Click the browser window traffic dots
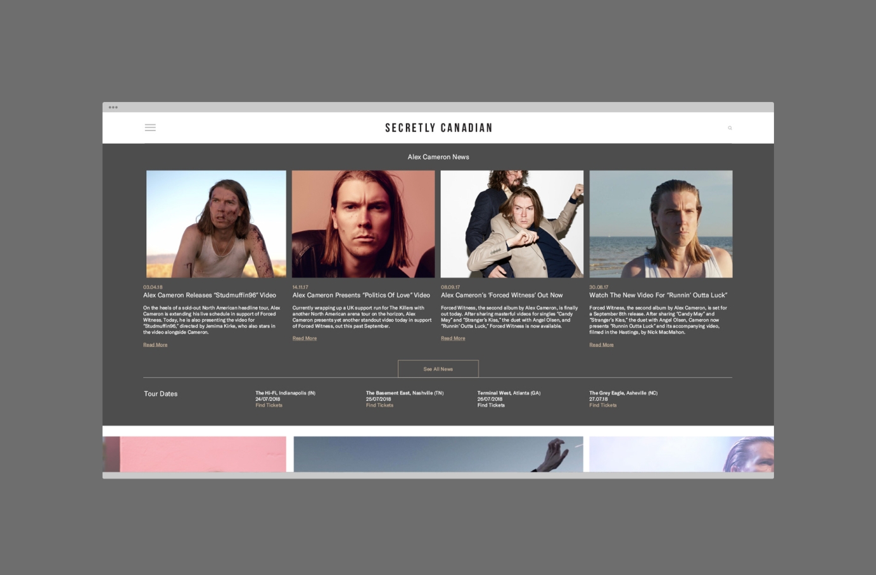 (113, 107)
